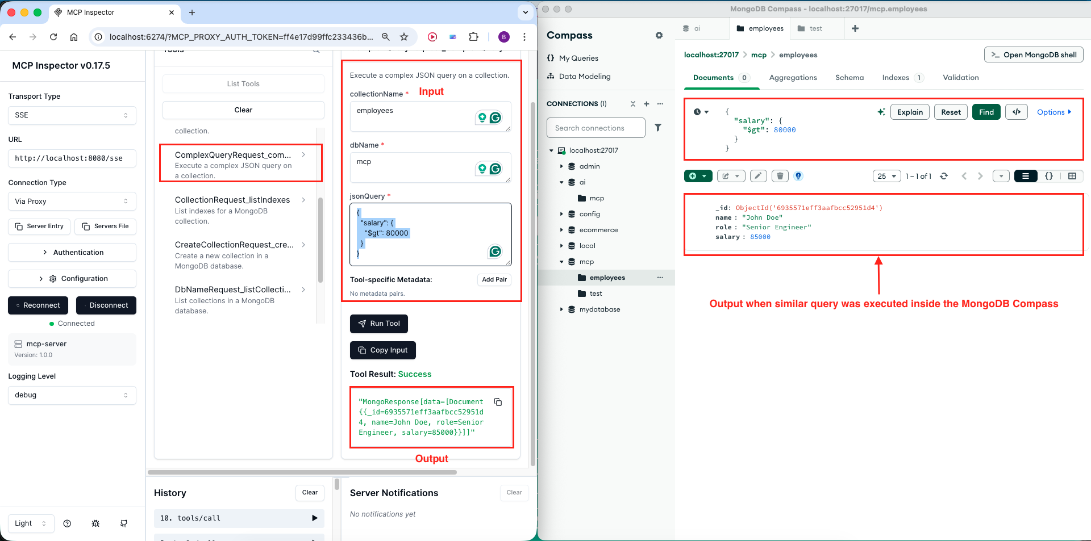Viewport: 1091px width, 541px height.
Task: Click the green Find button
Action: (x=986, y=112)
